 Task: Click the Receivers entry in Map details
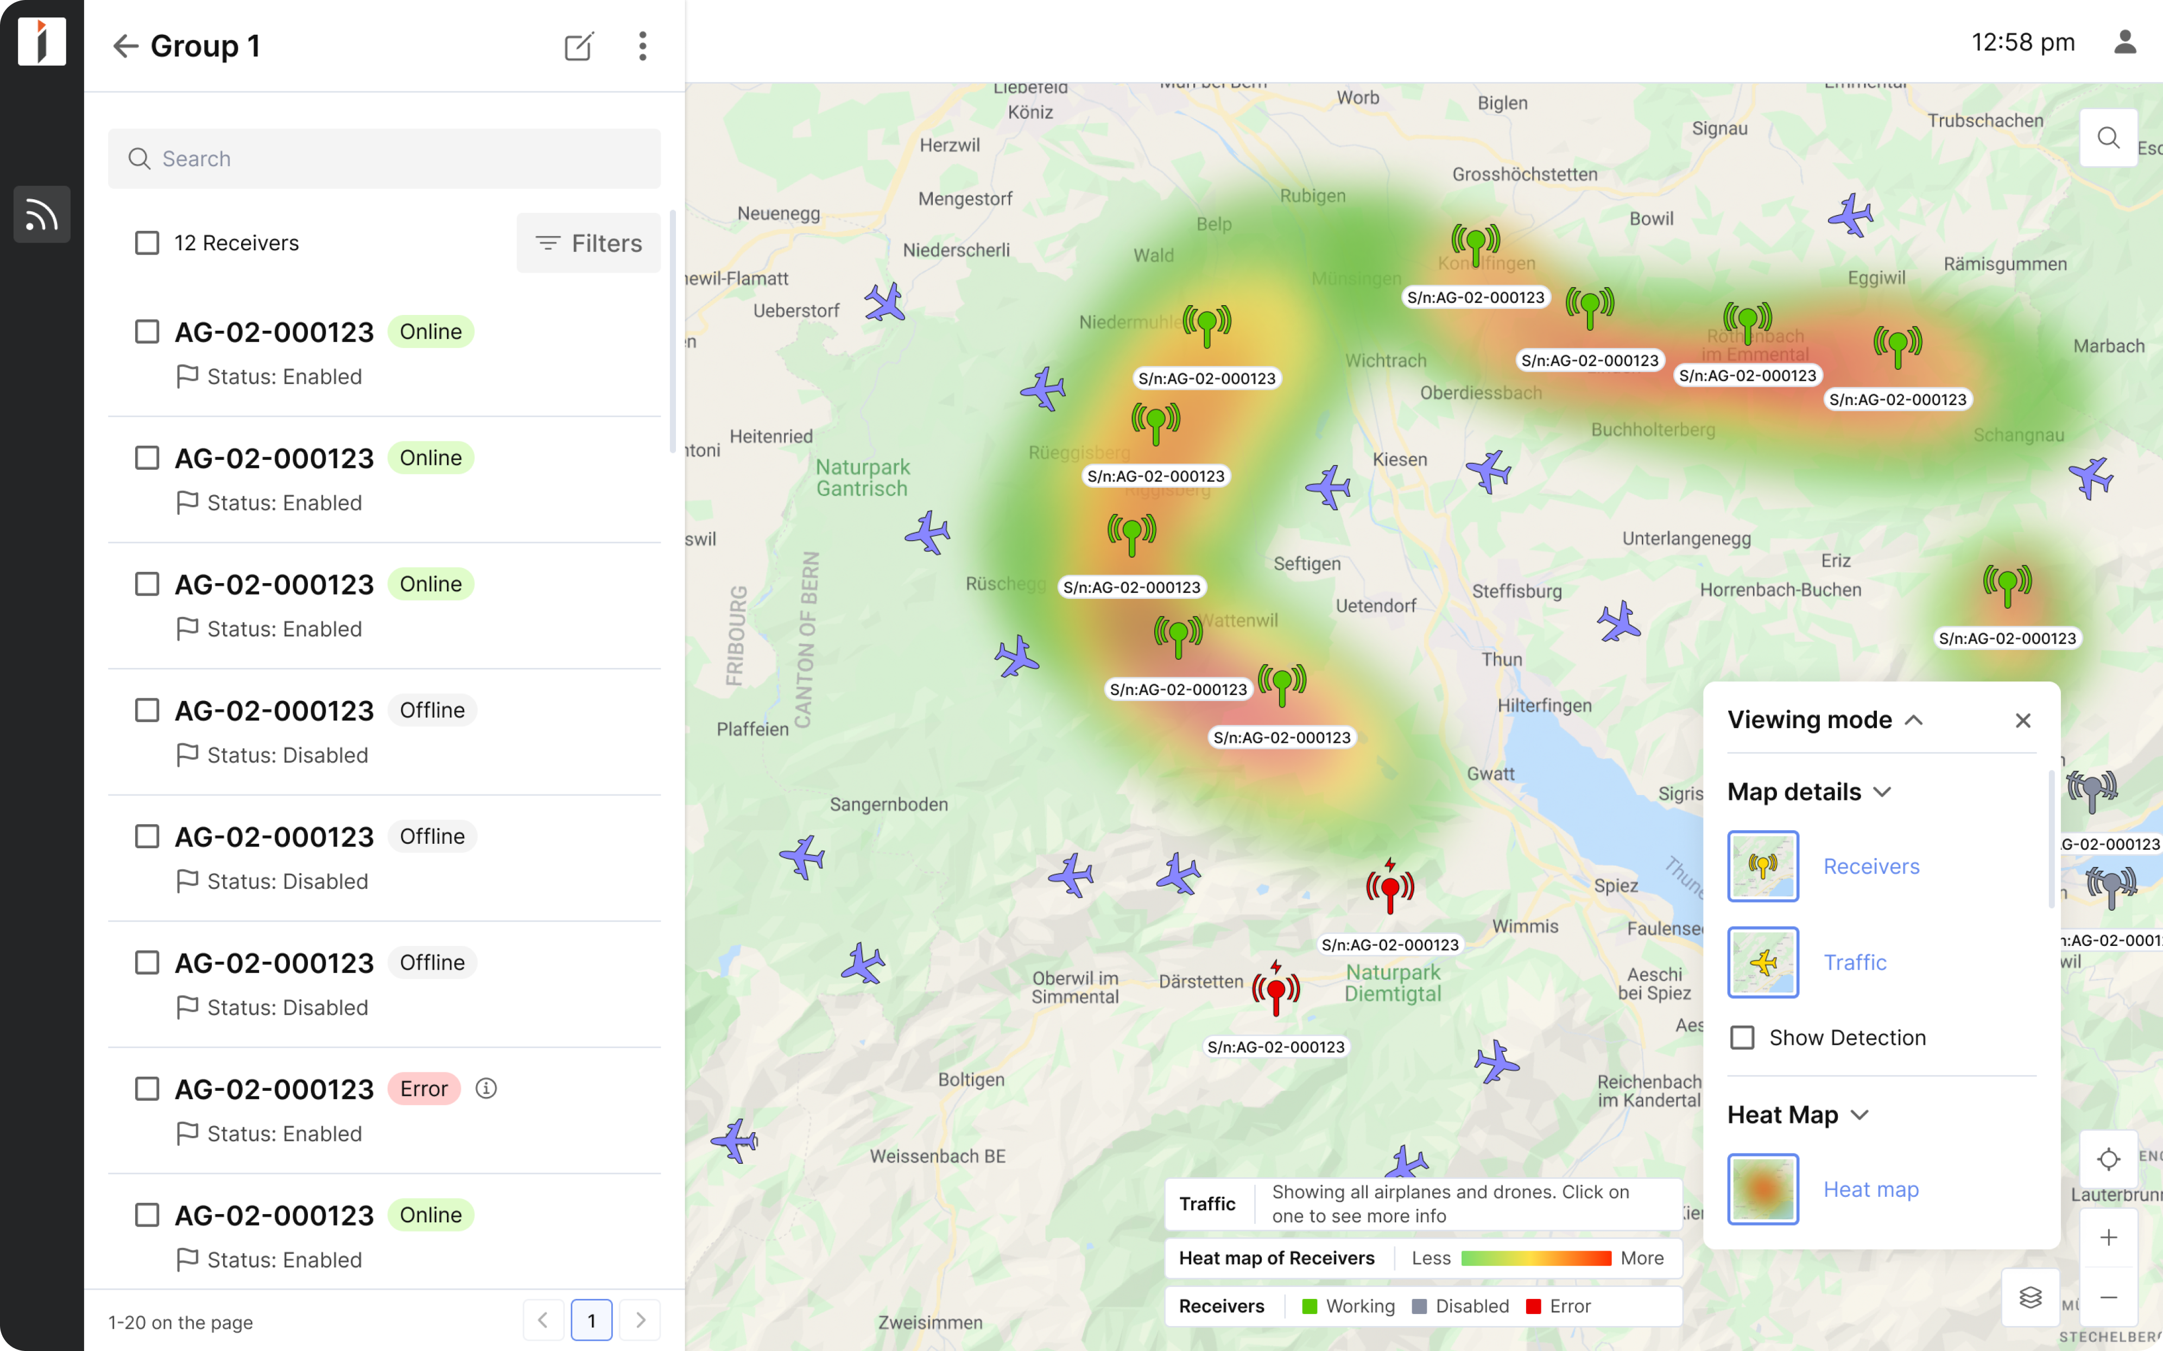tap(1871, 866)
